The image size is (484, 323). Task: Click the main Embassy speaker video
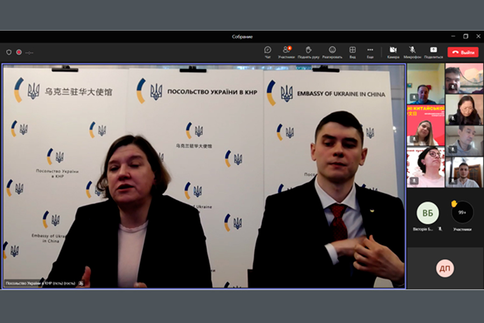click(204, 176)
